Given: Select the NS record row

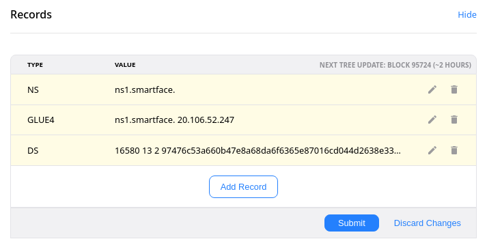Looking at the screenshot, I should point(243,89).
